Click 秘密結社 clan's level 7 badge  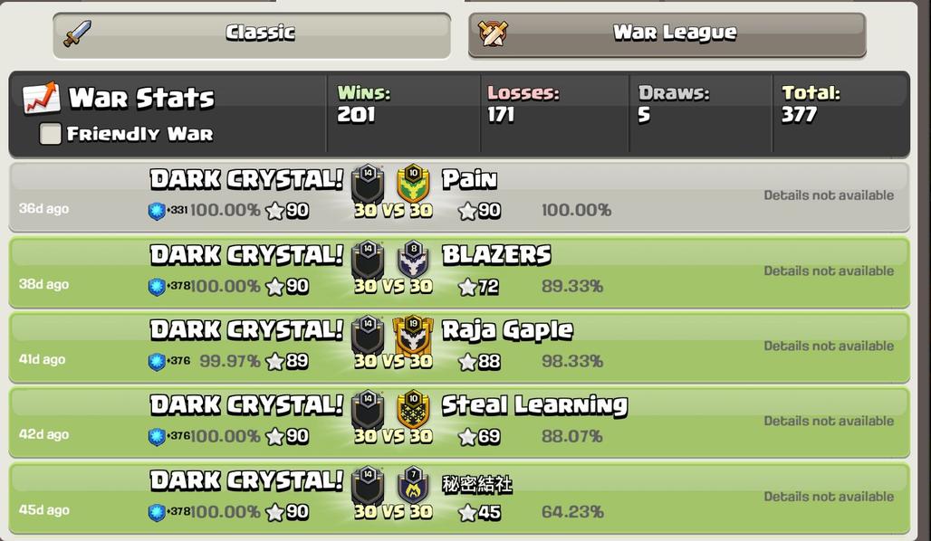pyautogui.click(x=413, y=485)
